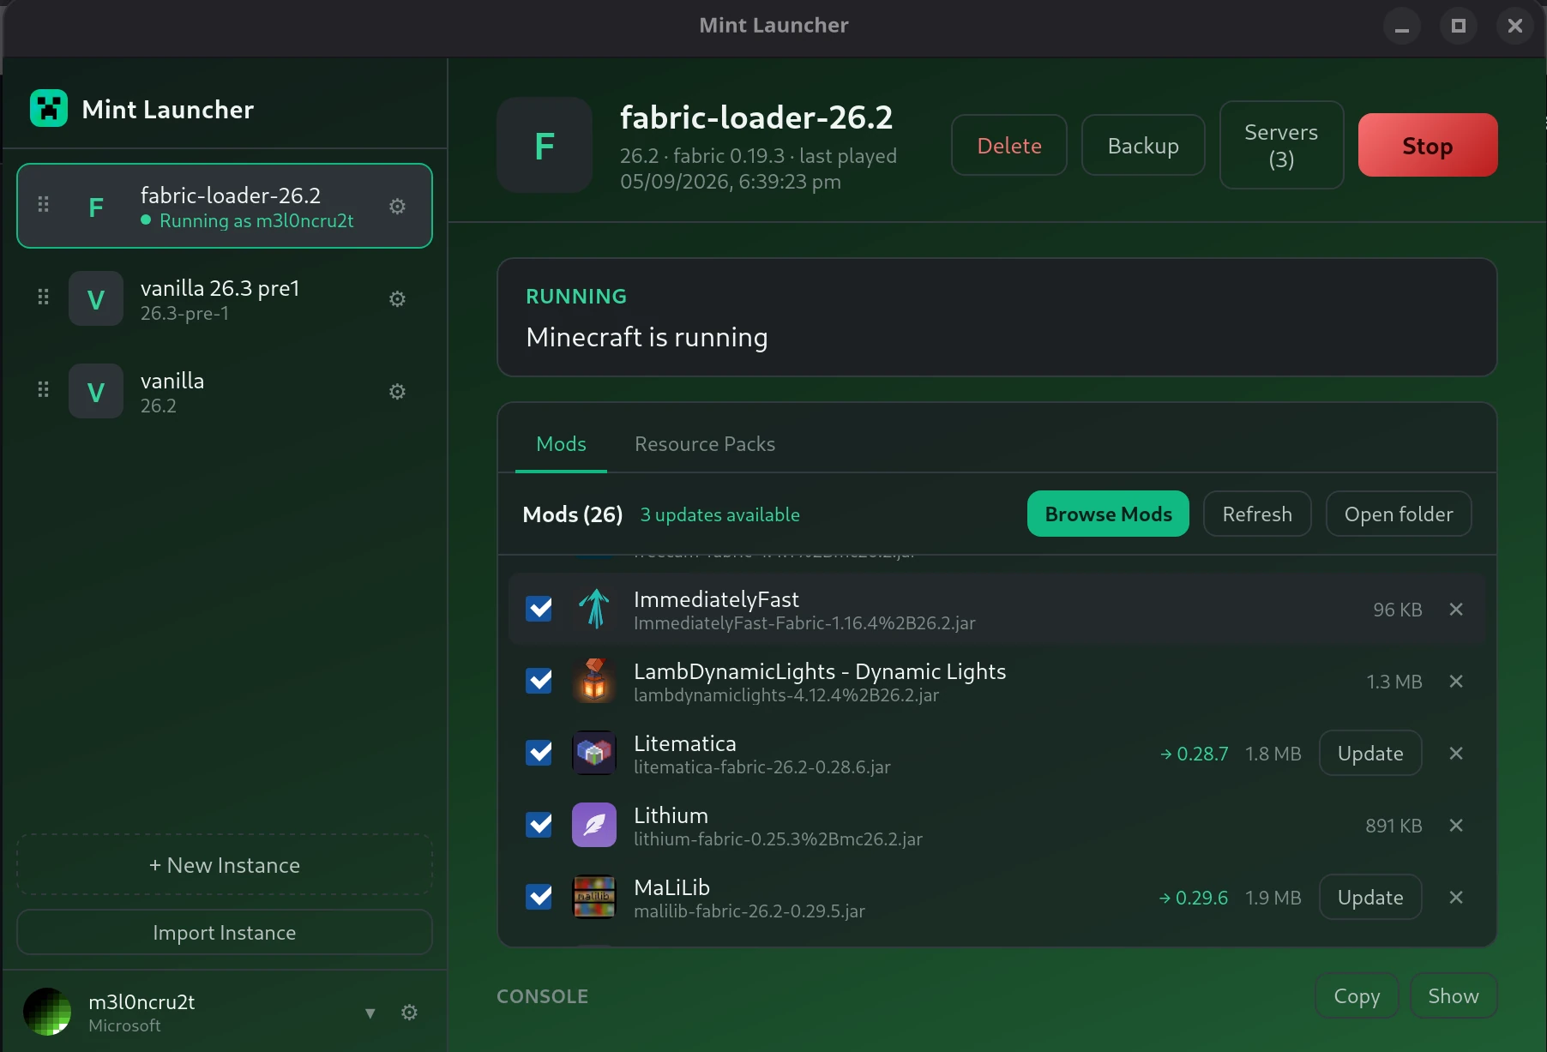Click drag handle of vanilla 26.3 pre1

click(x=43, y=298)
